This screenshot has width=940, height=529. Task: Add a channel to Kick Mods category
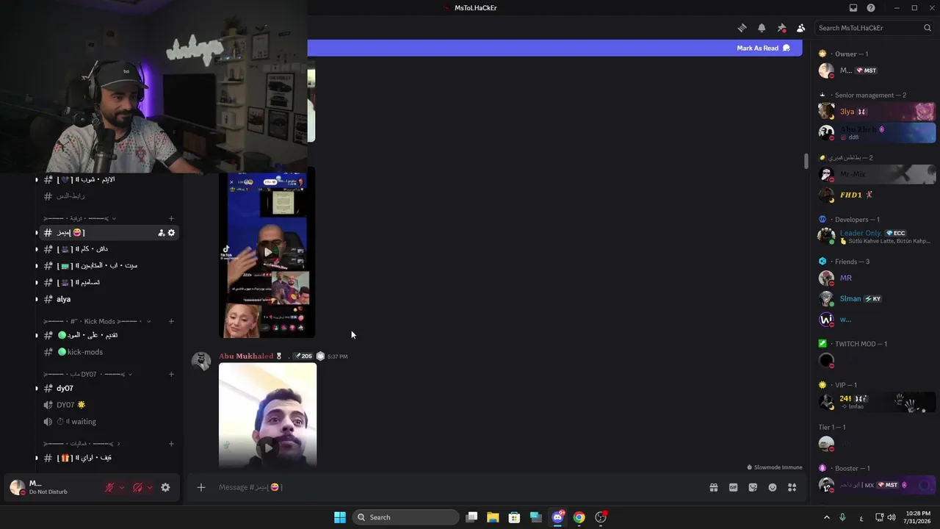click(x=171, y=321)
